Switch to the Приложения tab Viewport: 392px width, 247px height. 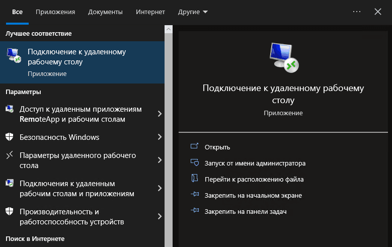click(55, 12)
